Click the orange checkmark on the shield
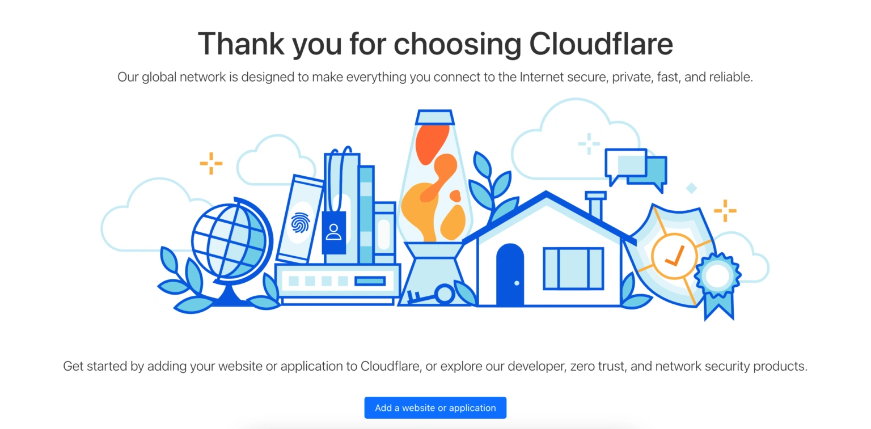871x429 pixels. [x=674, y=256]
